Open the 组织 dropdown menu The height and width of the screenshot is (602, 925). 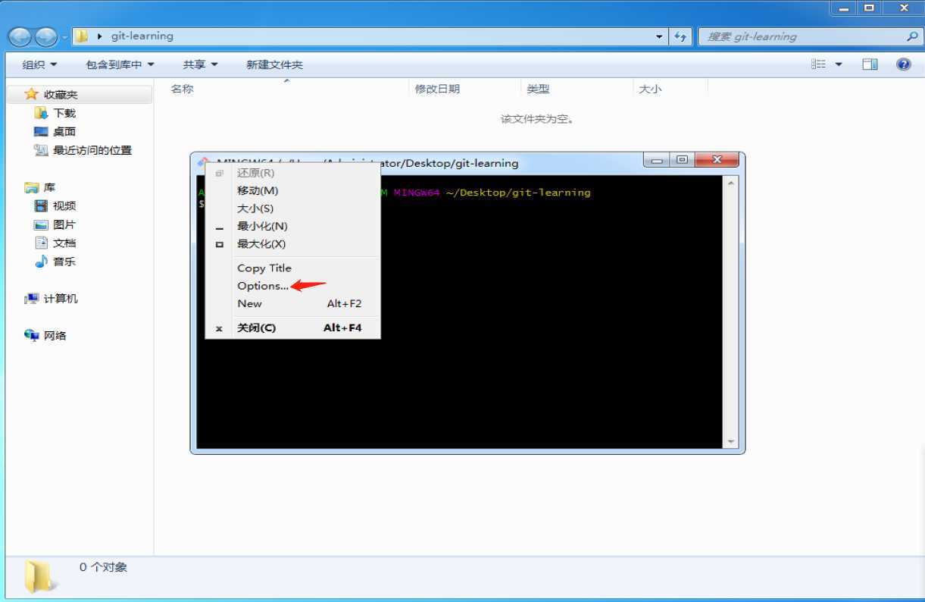click(39, 65)
